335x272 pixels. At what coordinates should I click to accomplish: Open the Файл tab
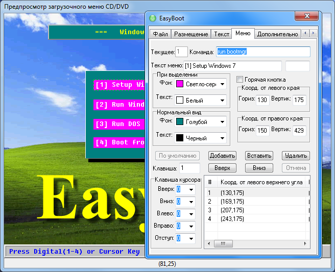coord(160,34)
